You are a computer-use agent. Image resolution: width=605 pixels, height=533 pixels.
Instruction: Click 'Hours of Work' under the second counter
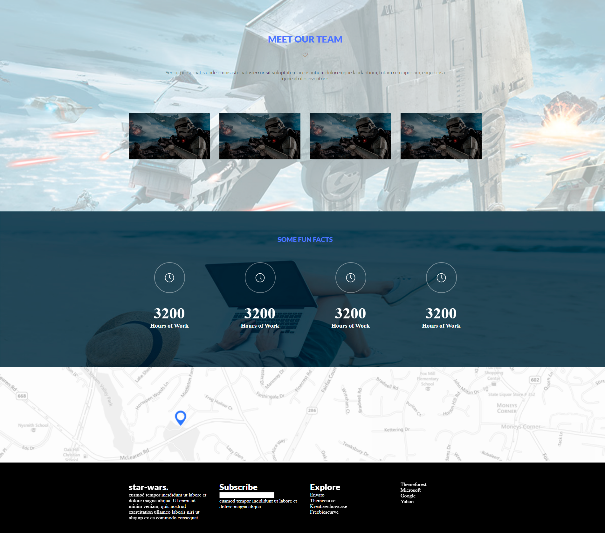(x=260, y=326)
